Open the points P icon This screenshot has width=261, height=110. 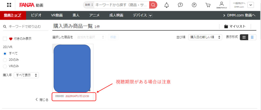[x=194, y=5]
